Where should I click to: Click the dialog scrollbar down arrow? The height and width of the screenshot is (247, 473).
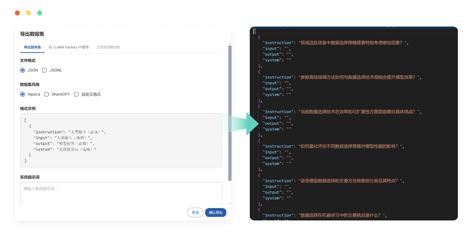(230, 204)
